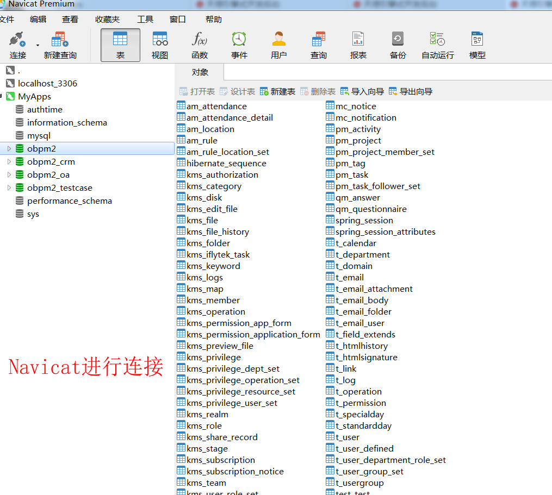Open the 自动运行 automation toolbar icon
Screen dimensions: 552x495
[x=438, y=39]
